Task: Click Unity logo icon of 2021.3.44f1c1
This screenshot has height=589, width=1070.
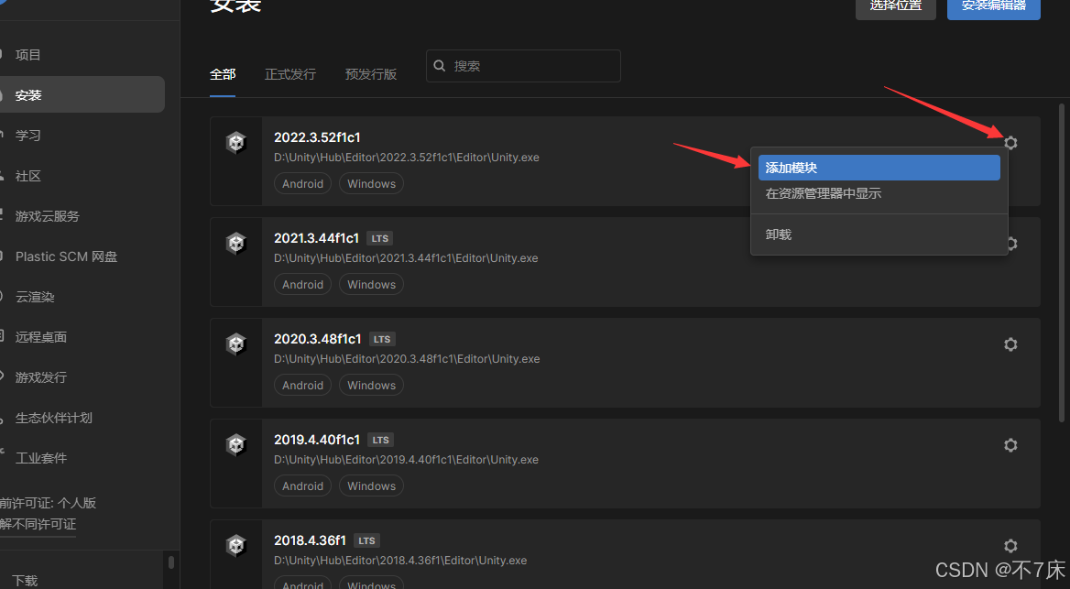Action: 236,243
